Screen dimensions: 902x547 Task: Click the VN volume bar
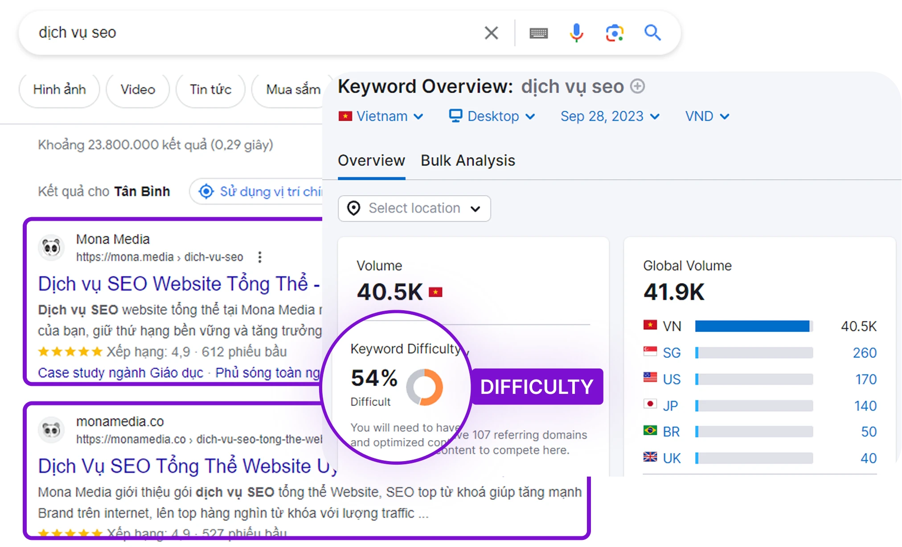coord(754,326)
